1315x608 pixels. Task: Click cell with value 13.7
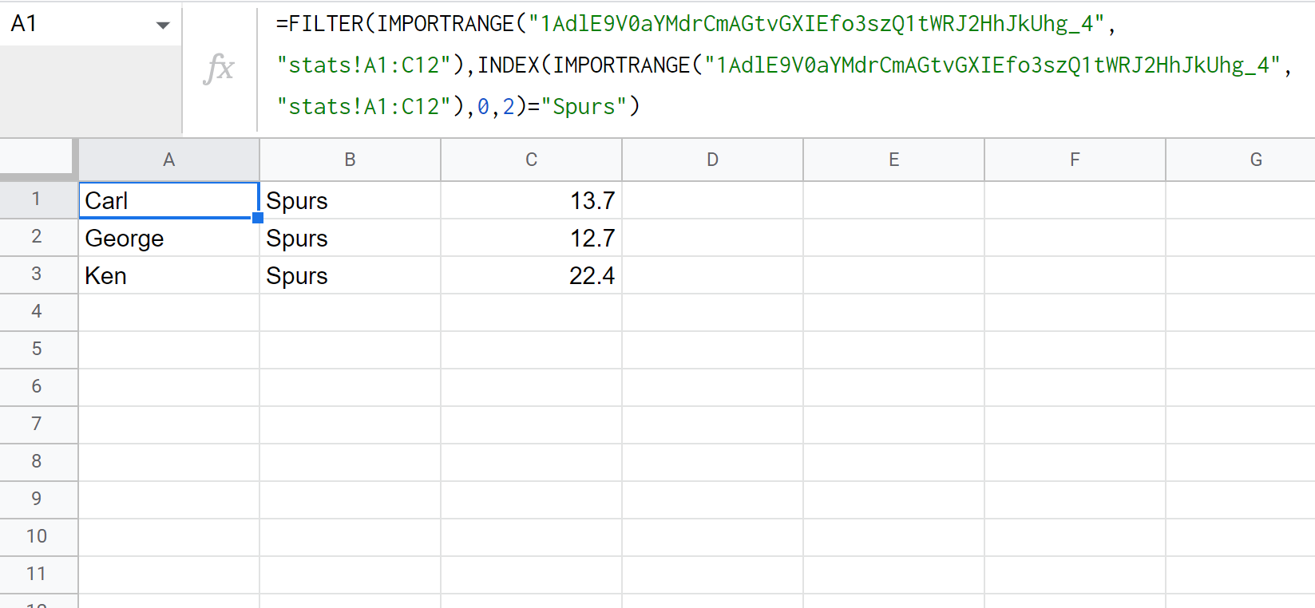[532, 200]
